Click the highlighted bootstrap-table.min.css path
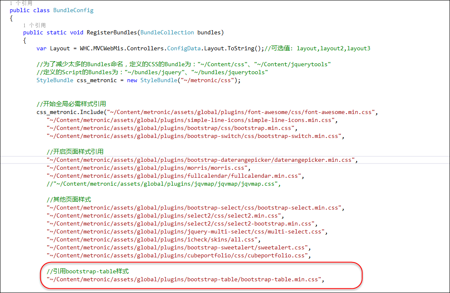 (185, 280)
